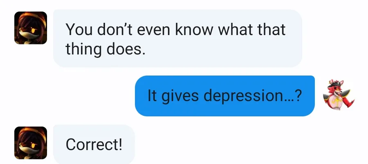Viewport: 368px width, 164px height.
Task: Tap the word "It" in the blue bubble
Action: coord(152,95)
